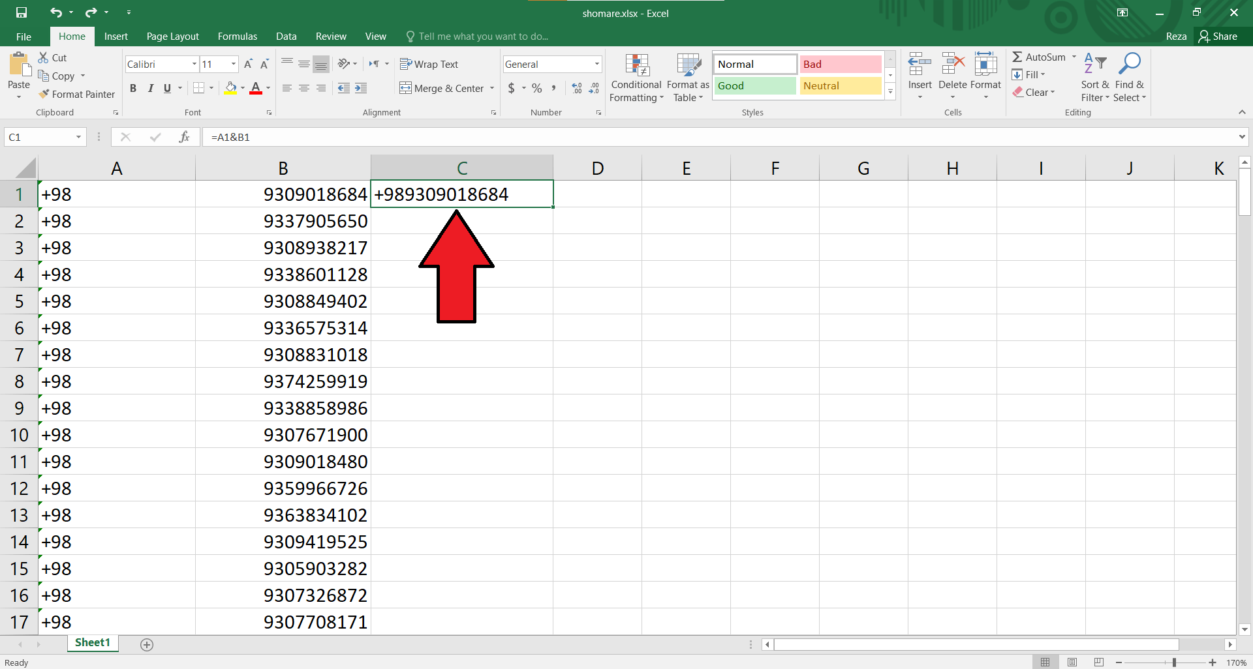1253x669 pixels.
Task: Expand the General number format dropdown
Action: 596,64
